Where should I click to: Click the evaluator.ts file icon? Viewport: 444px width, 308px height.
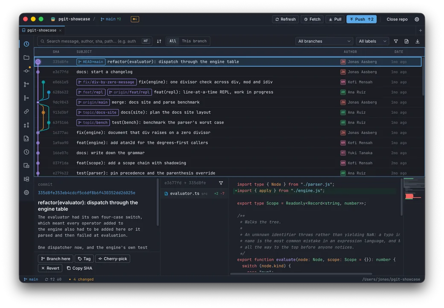tap(166, 193)
